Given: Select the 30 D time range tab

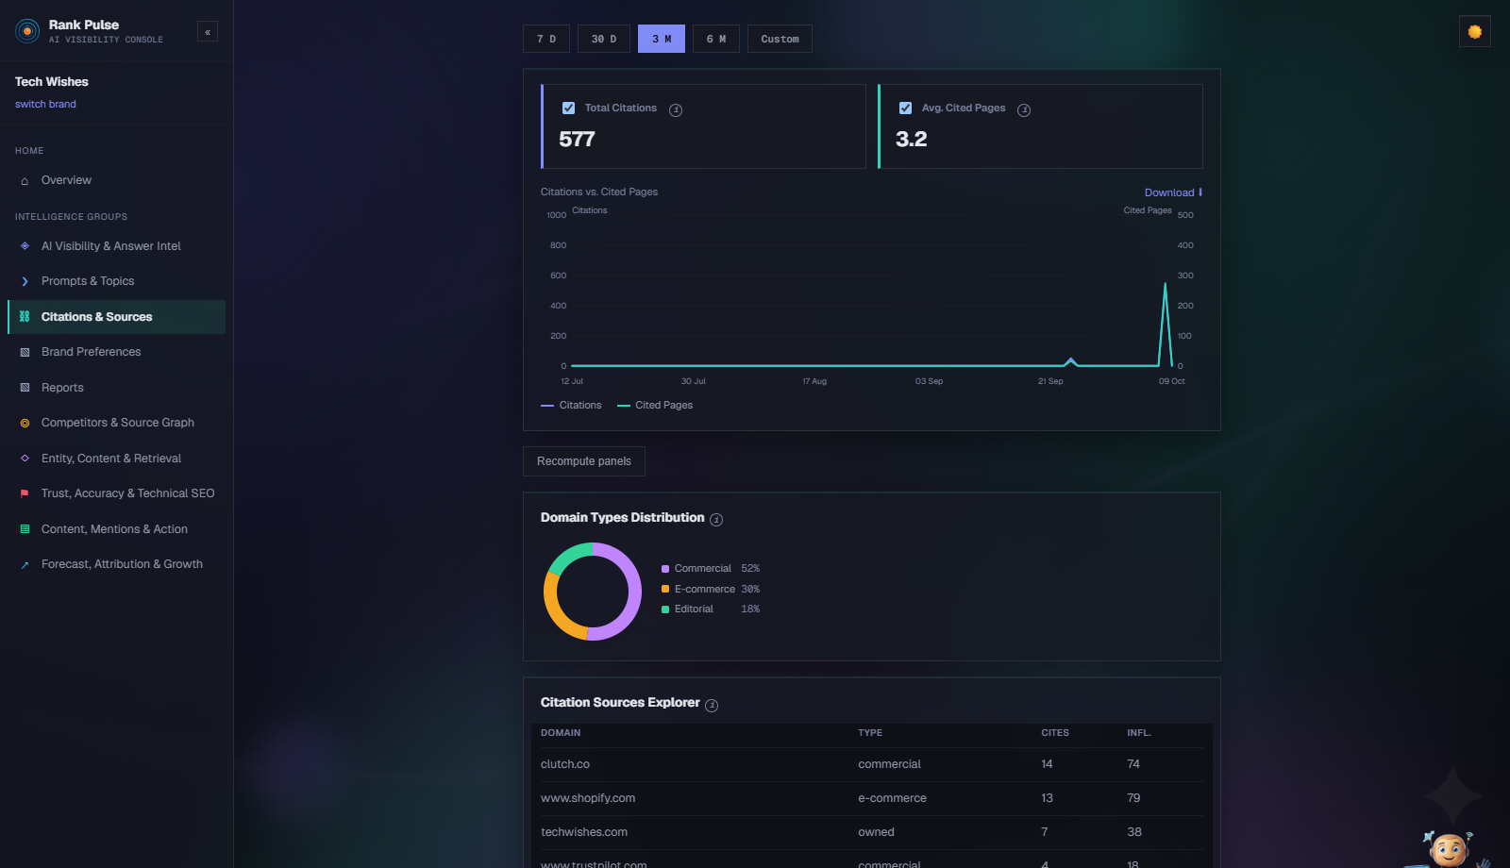Looking at the screenshot, I should (604, 39).
